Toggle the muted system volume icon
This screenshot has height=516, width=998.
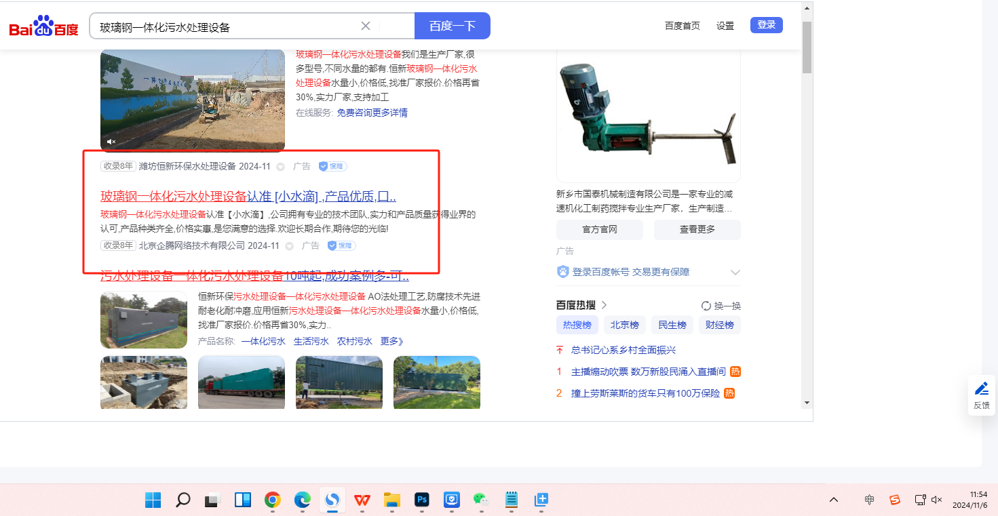937,500
